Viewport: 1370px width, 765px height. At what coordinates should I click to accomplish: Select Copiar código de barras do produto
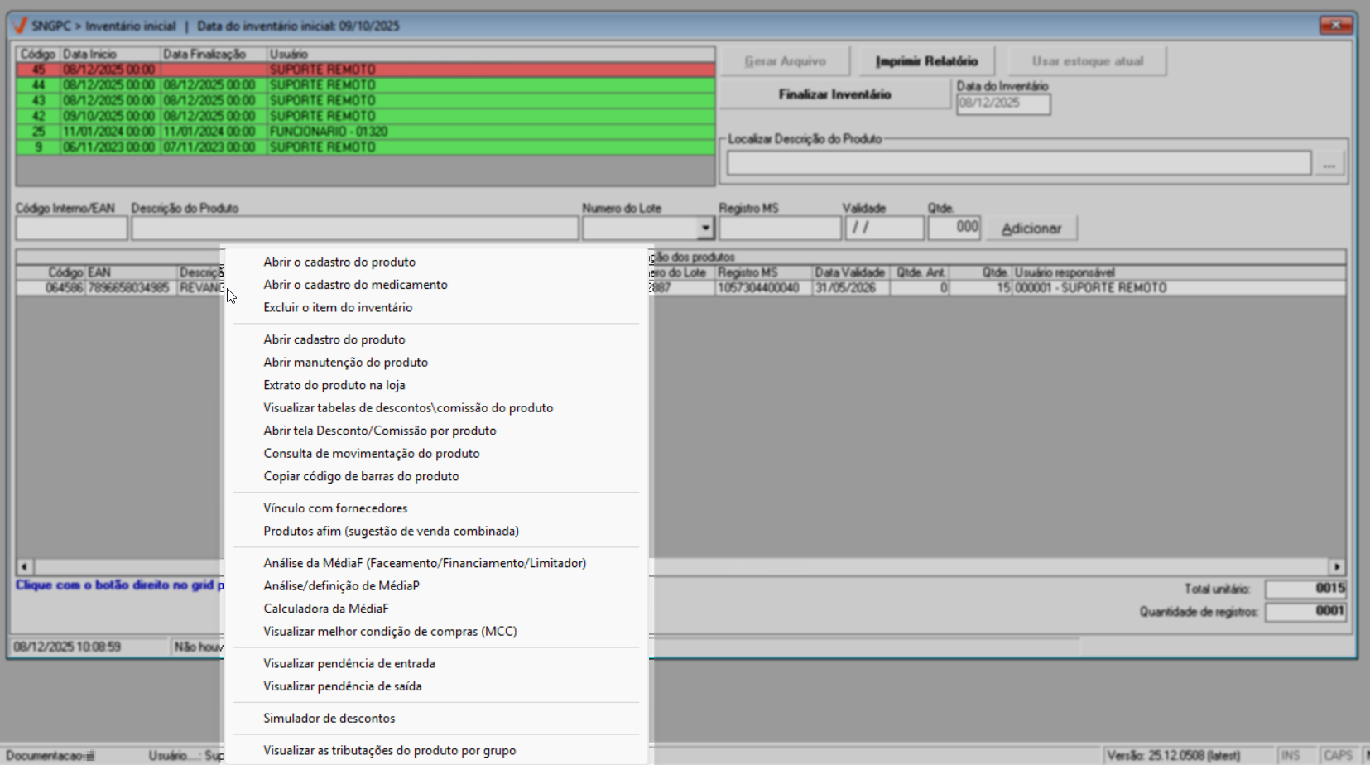361,476
